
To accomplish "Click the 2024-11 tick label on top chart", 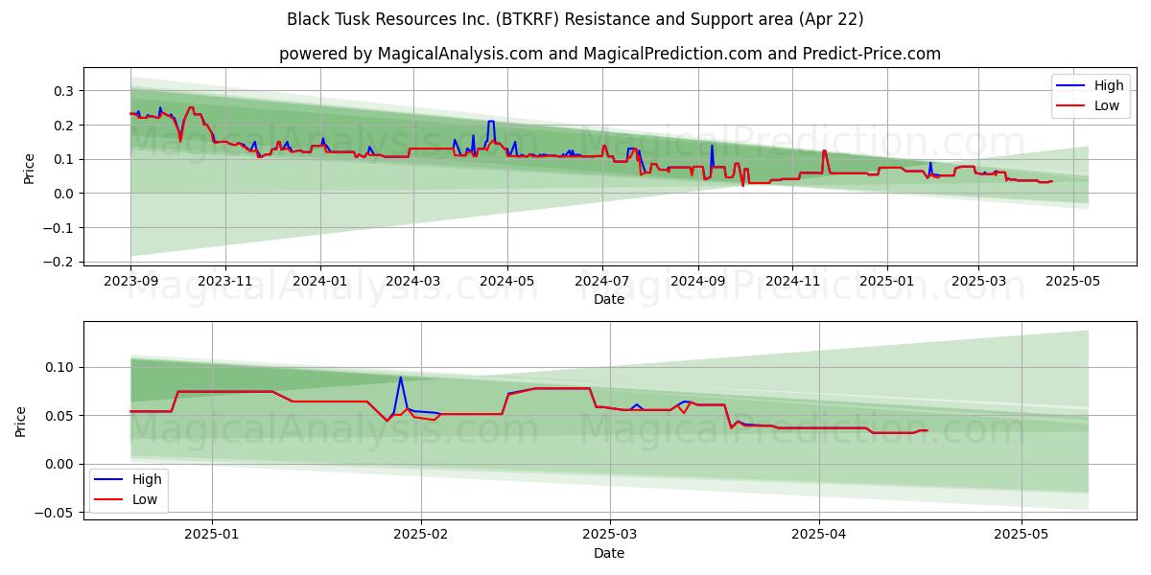I will [792, 282].
